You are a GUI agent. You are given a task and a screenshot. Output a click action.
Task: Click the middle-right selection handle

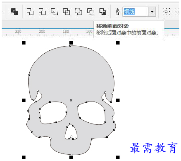coord(118,100)
